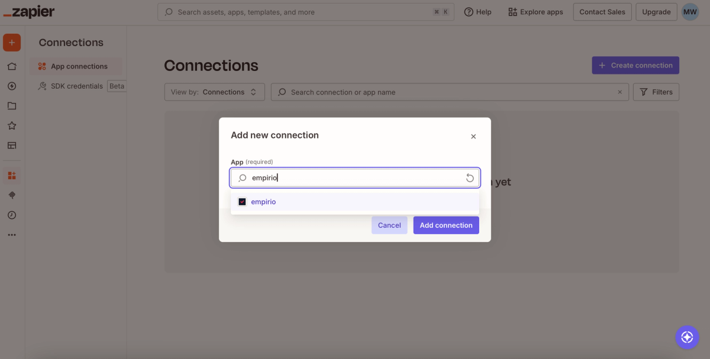
Task: Open the star favorites icon in sidebar
Action: (x=12, y=125)
